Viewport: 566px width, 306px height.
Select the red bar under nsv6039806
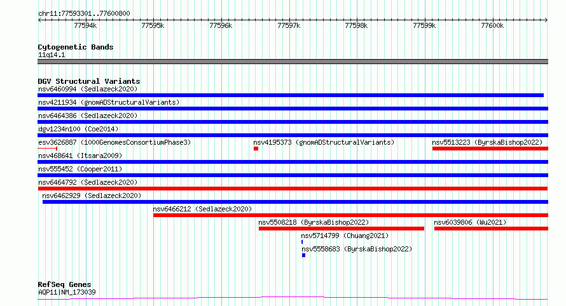tap(492, 229)
